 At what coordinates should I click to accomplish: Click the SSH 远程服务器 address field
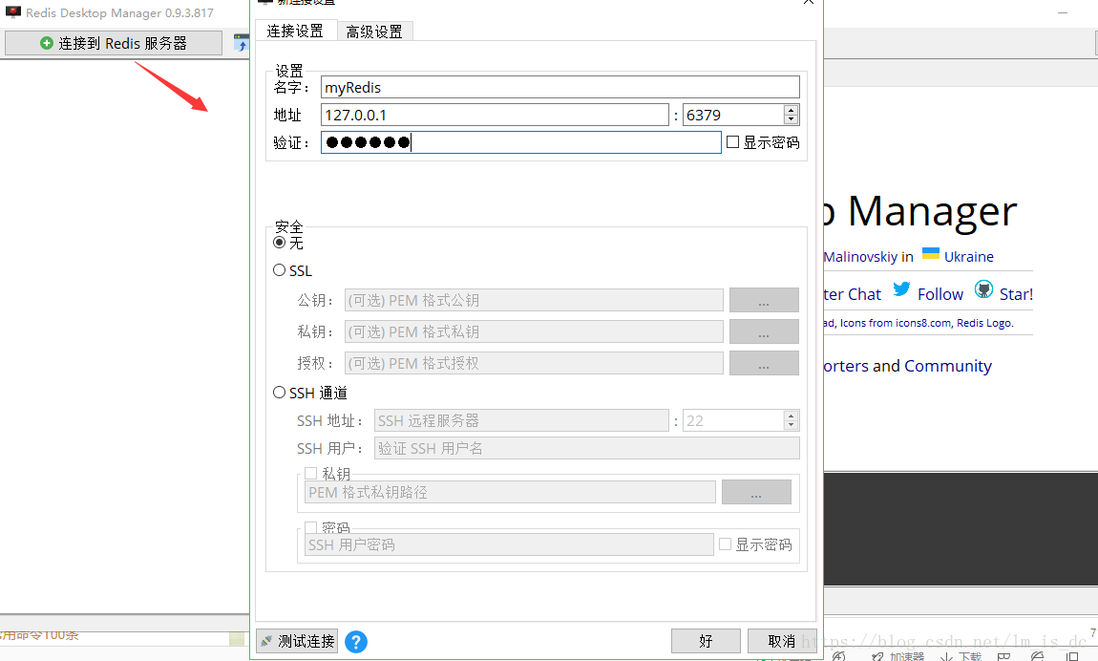(x=521, y=421)
